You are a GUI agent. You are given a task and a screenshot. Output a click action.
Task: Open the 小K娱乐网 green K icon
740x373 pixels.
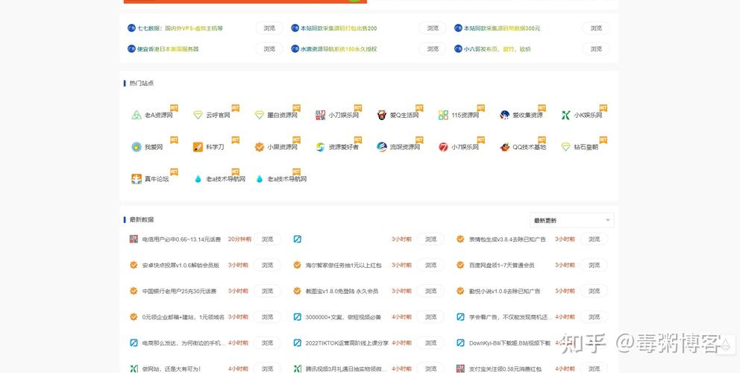566,115
